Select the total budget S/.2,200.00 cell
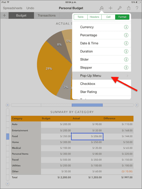The height and width of the screenshot is (189, 142). (56, 177)
